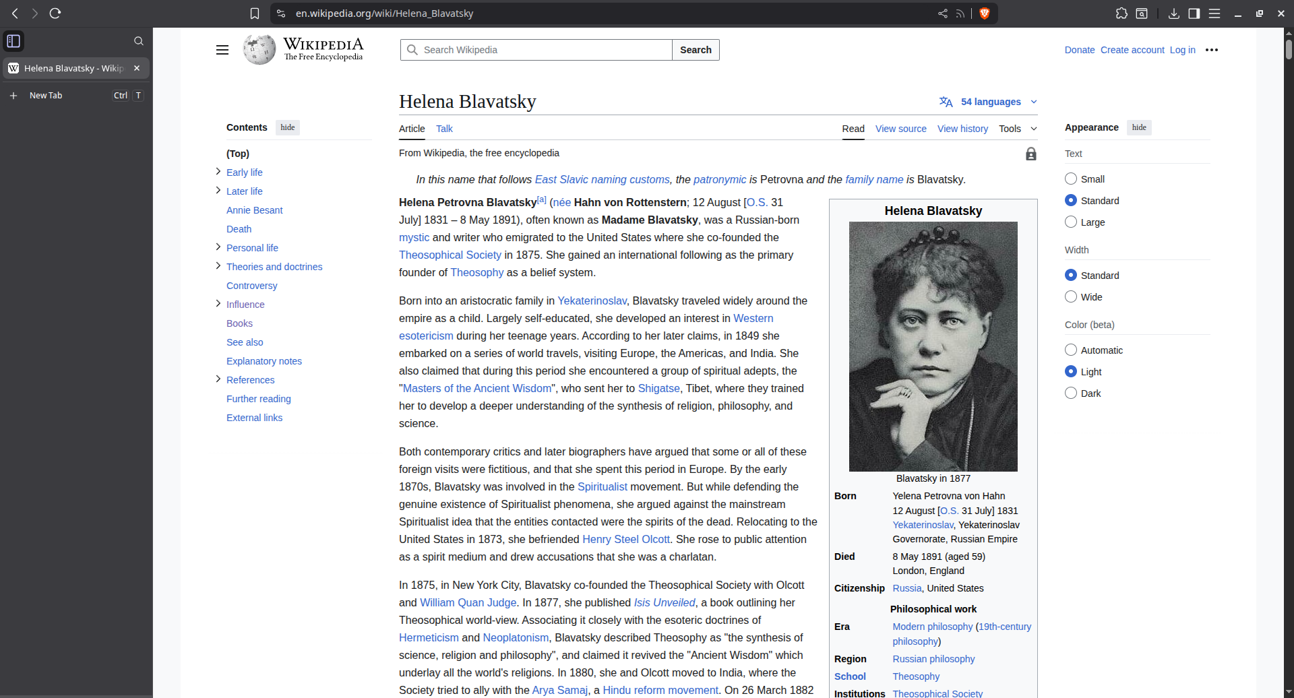Expand Personal life section in contents
1294x698 pixels.
tap(218, 247)
